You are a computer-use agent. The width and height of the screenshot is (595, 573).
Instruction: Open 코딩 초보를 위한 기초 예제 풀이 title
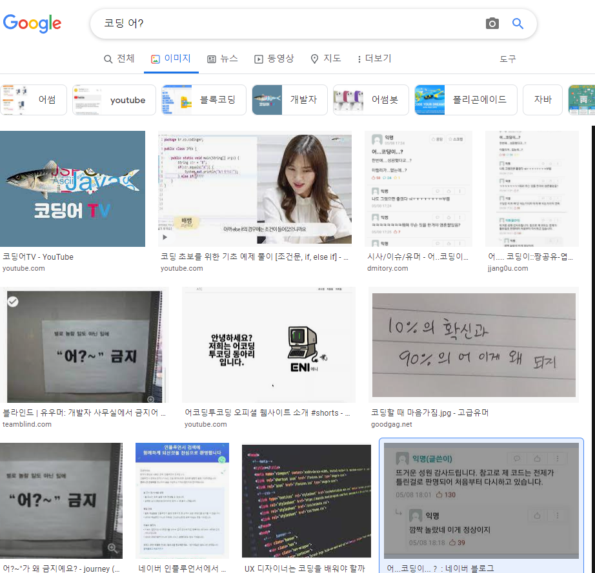click(x=254, y=257)
